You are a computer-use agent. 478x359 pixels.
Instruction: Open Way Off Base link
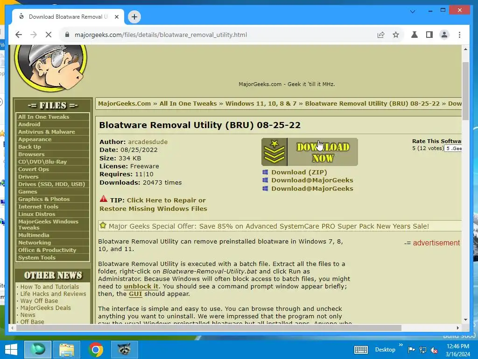(x=39, y=301)
